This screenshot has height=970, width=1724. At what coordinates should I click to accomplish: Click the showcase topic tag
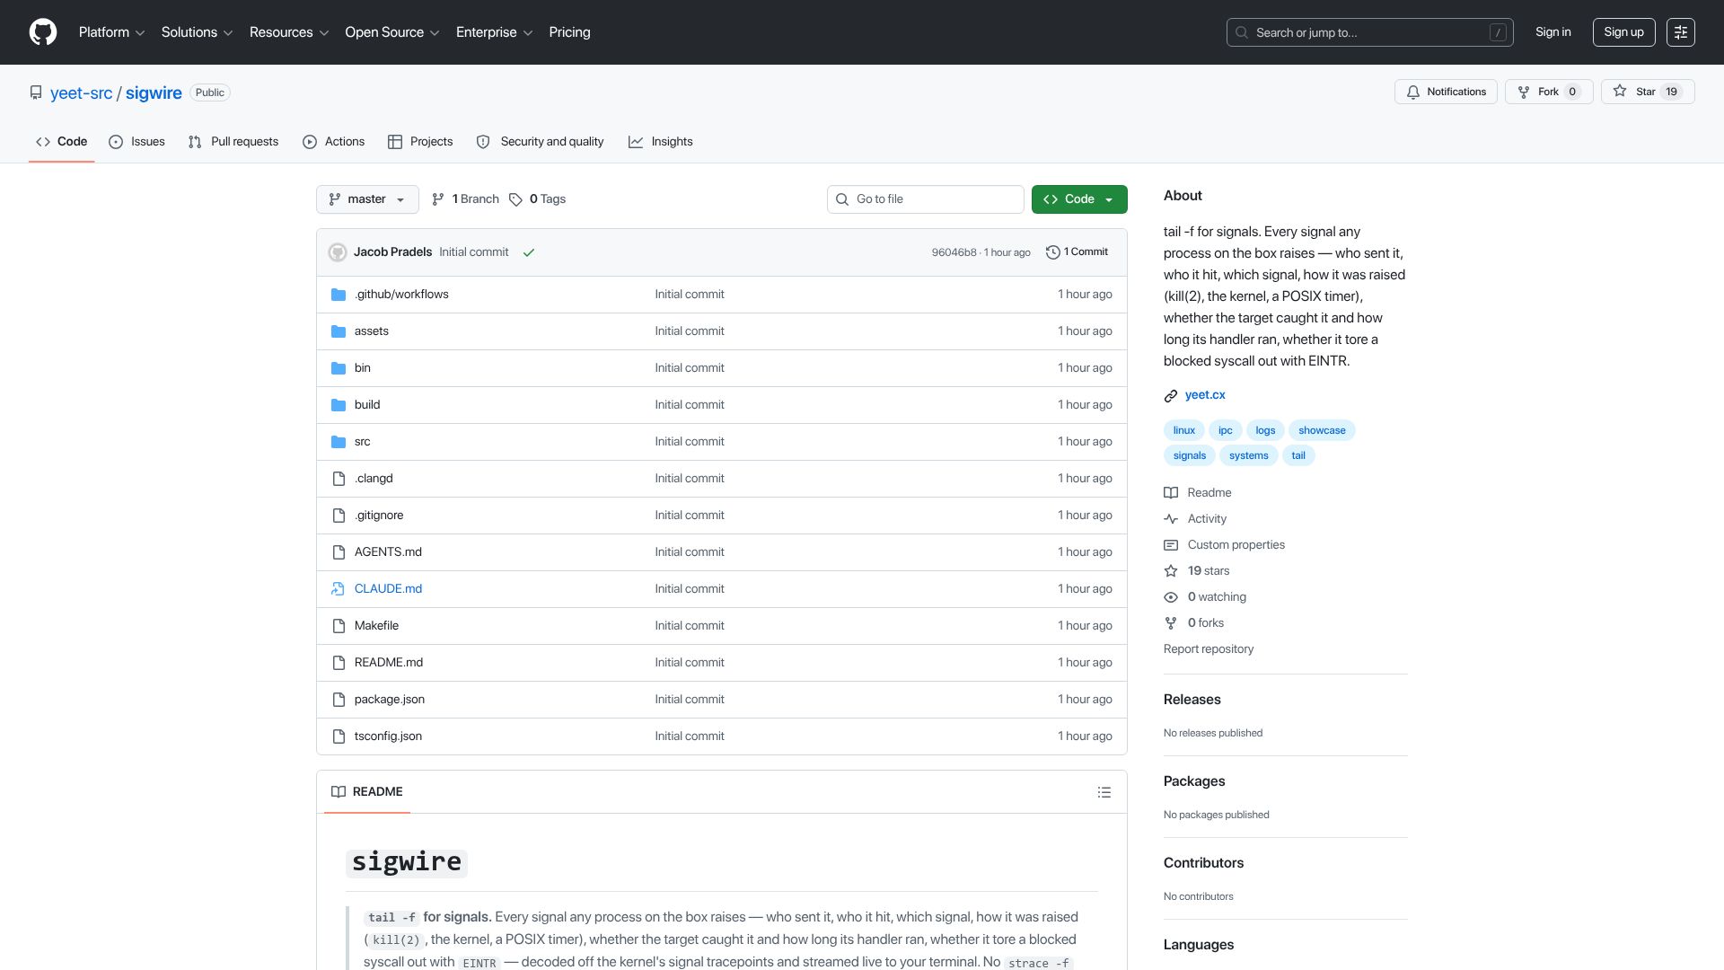pyautogui.click(x=1321, y=431)
